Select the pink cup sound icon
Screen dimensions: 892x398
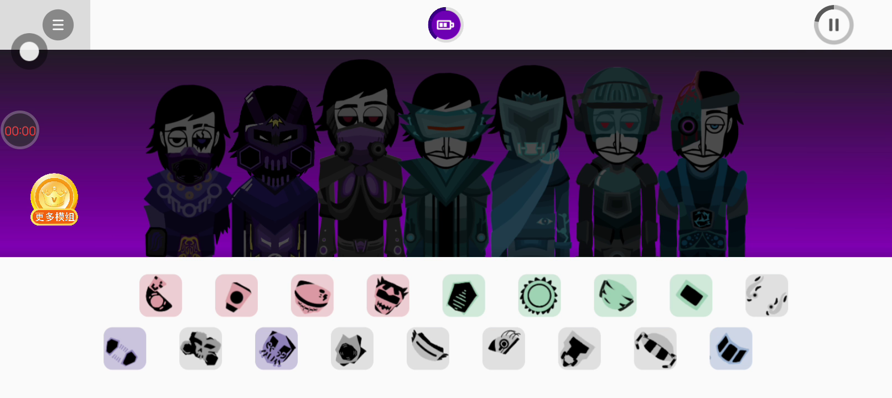236,295
